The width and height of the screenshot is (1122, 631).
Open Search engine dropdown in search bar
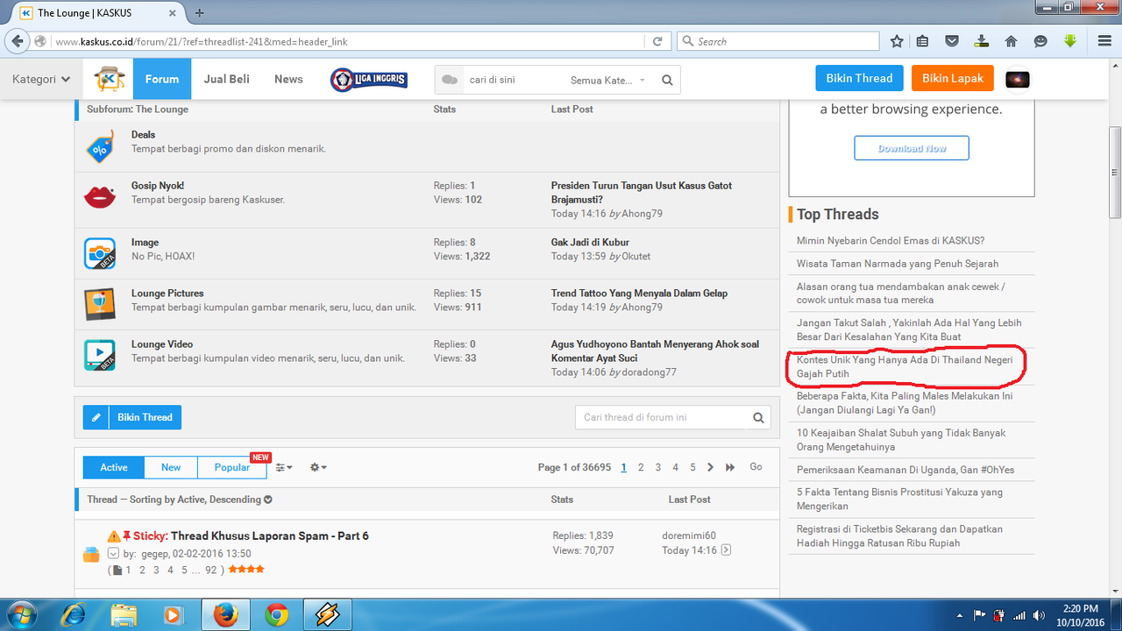(x=688, y=41)
